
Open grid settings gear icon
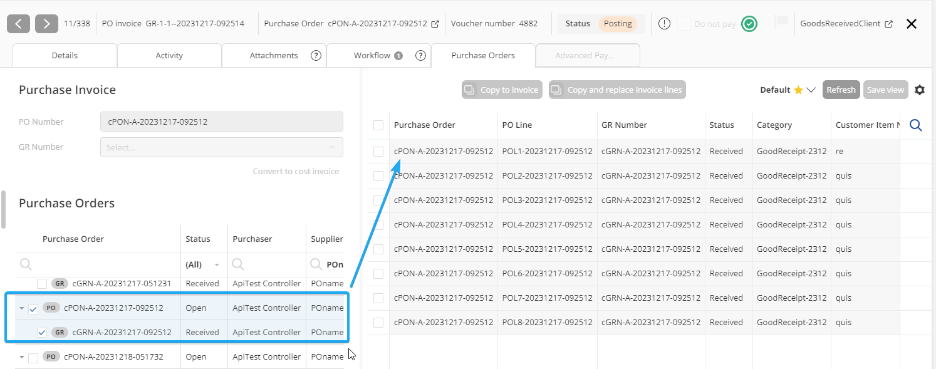919,90
